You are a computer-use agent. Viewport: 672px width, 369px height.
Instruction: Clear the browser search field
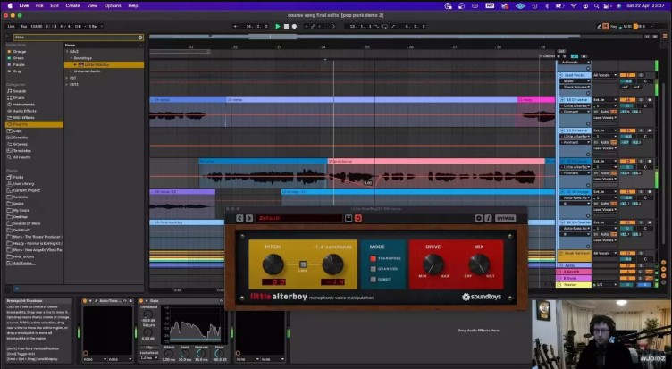pos(140,38)
